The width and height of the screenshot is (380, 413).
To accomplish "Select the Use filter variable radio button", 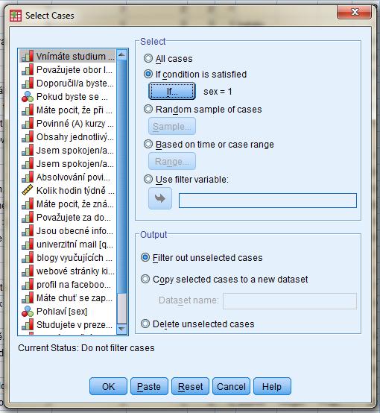I will (x=148, y=179).
